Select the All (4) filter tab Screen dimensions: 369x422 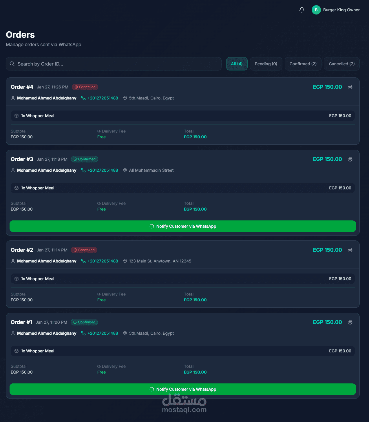point(237,64)
